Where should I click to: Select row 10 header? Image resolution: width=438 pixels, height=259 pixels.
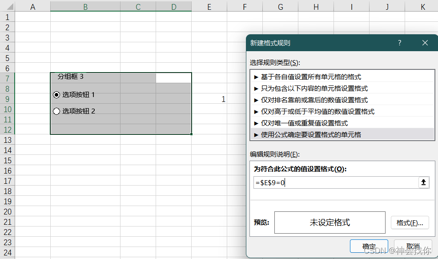7,109
